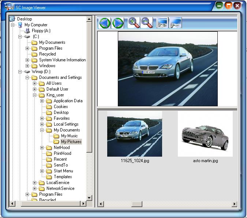Click the thumbnail pane scroll left arrow

click(x=101, y=204)
